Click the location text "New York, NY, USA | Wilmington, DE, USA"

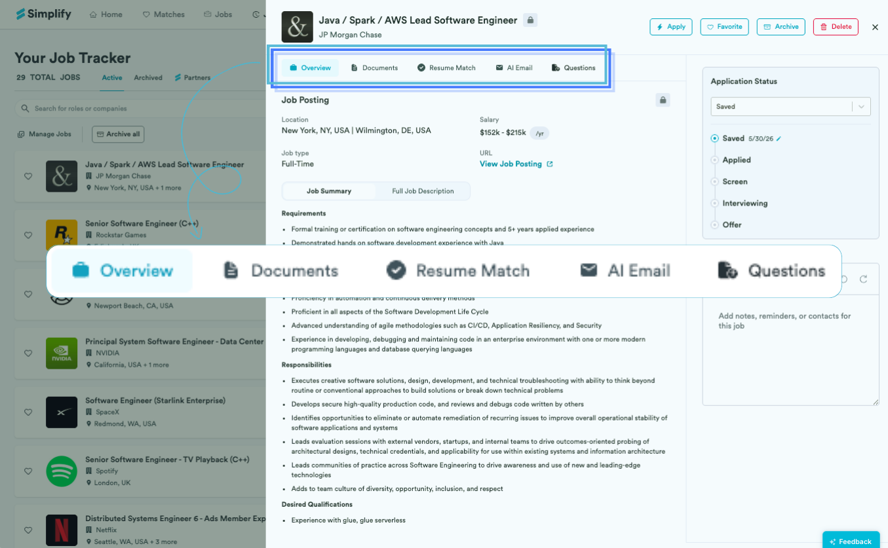[x=357, y=131]
